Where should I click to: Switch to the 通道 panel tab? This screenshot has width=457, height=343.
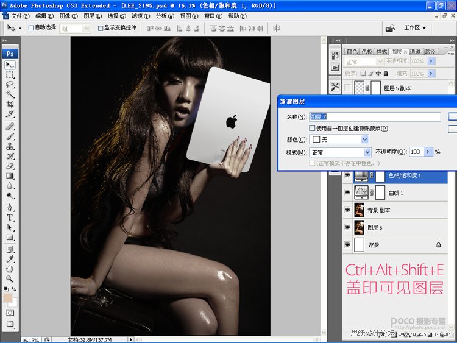tap(415, 52)
